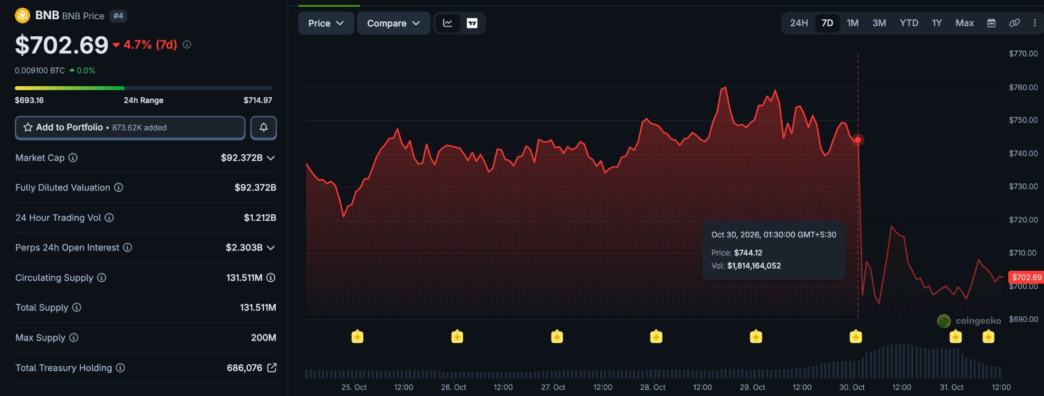Open price alert bell icon

coord(264,127)
